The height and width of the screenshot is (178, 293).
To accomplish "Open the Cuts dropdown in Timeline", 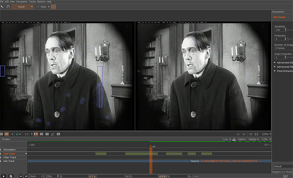I will click(x=227, y=139).
